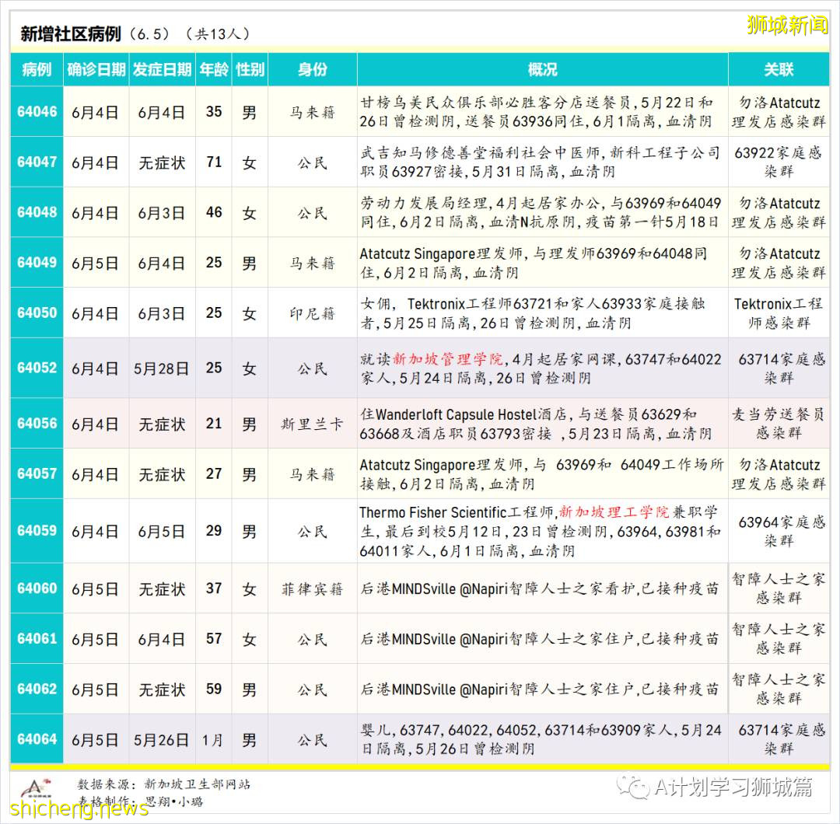The height and width of the screenshot is (824, 840).
Task: Select case number 64052 cell
Action: 37,368
